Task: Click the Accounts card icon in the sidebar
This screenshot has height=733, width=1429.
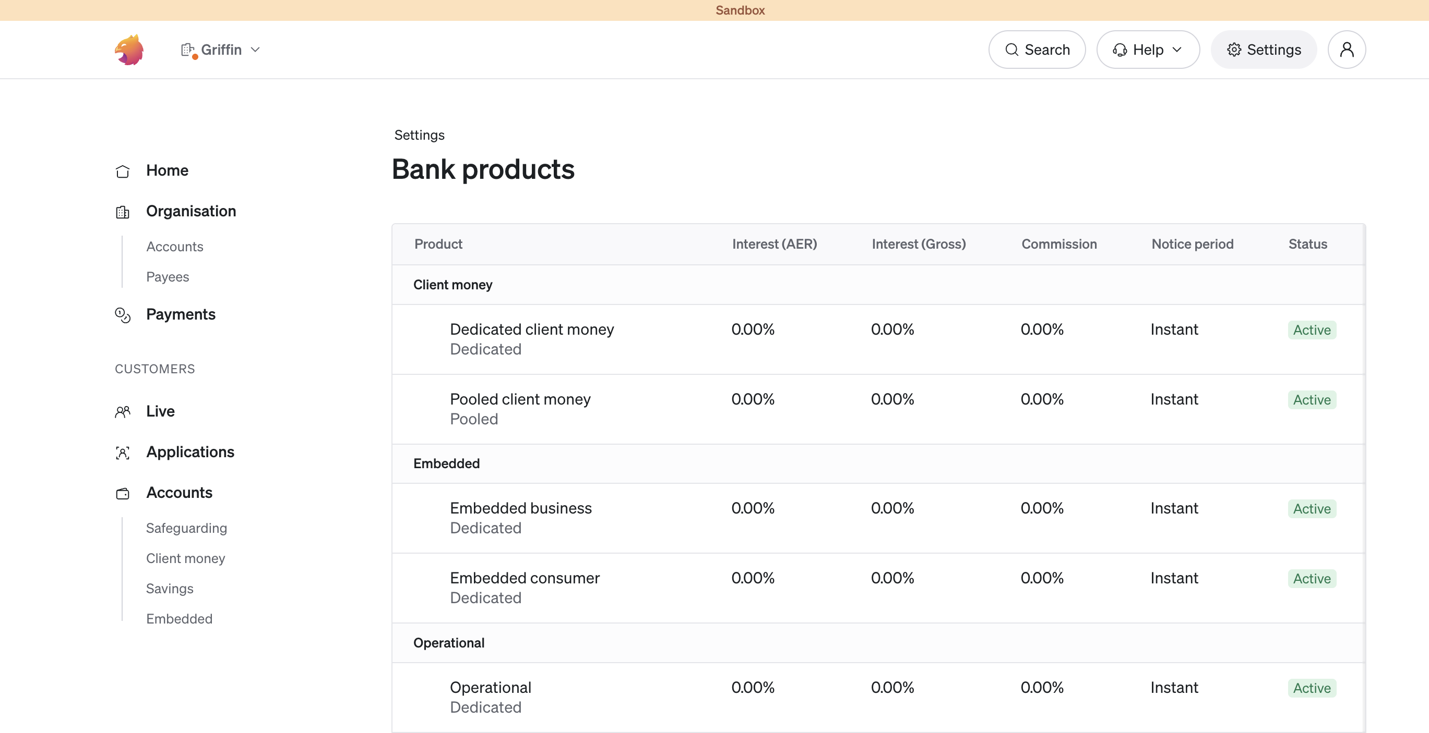Action: [x=122, y=493]
